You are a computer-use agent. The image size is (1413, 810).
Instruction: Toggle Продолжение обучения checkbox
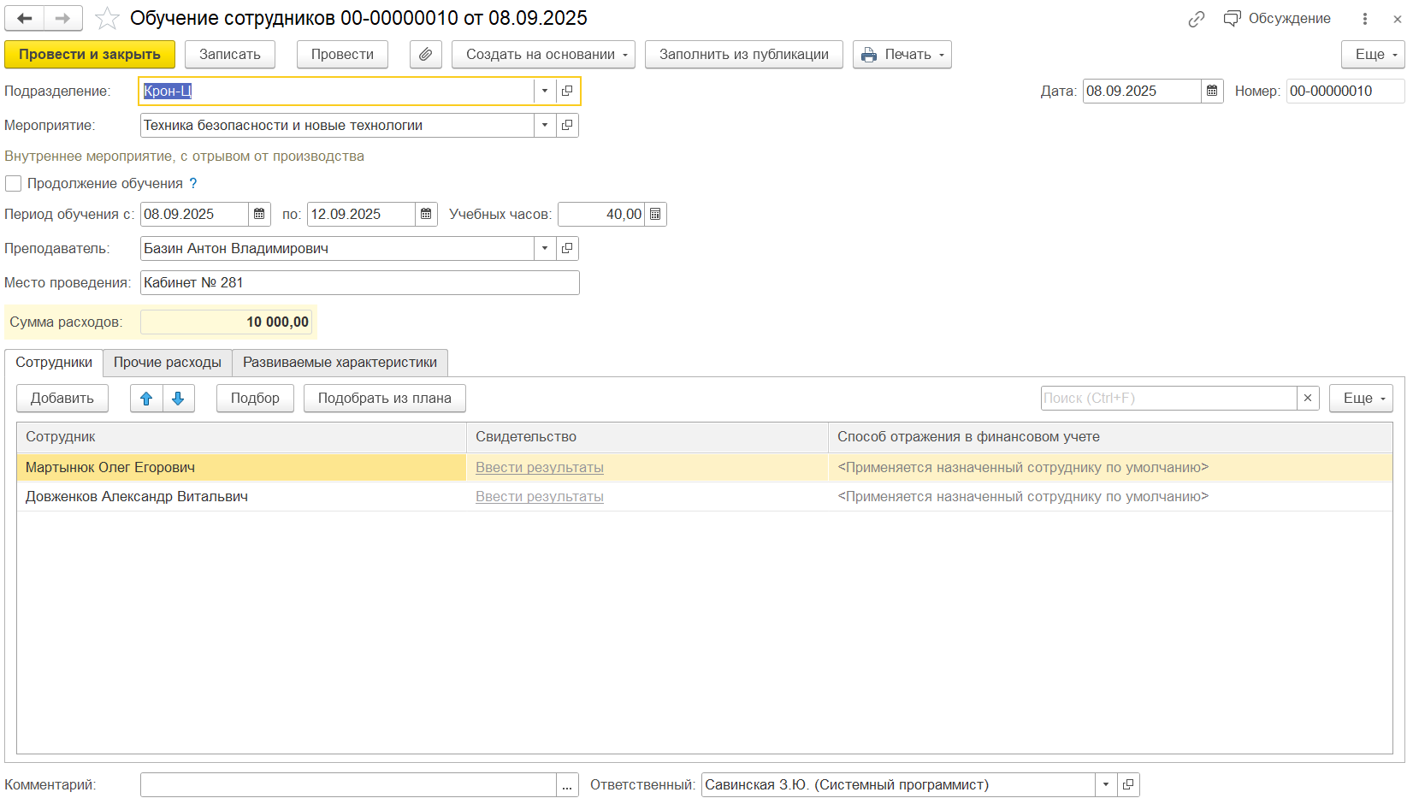(14, 184)
